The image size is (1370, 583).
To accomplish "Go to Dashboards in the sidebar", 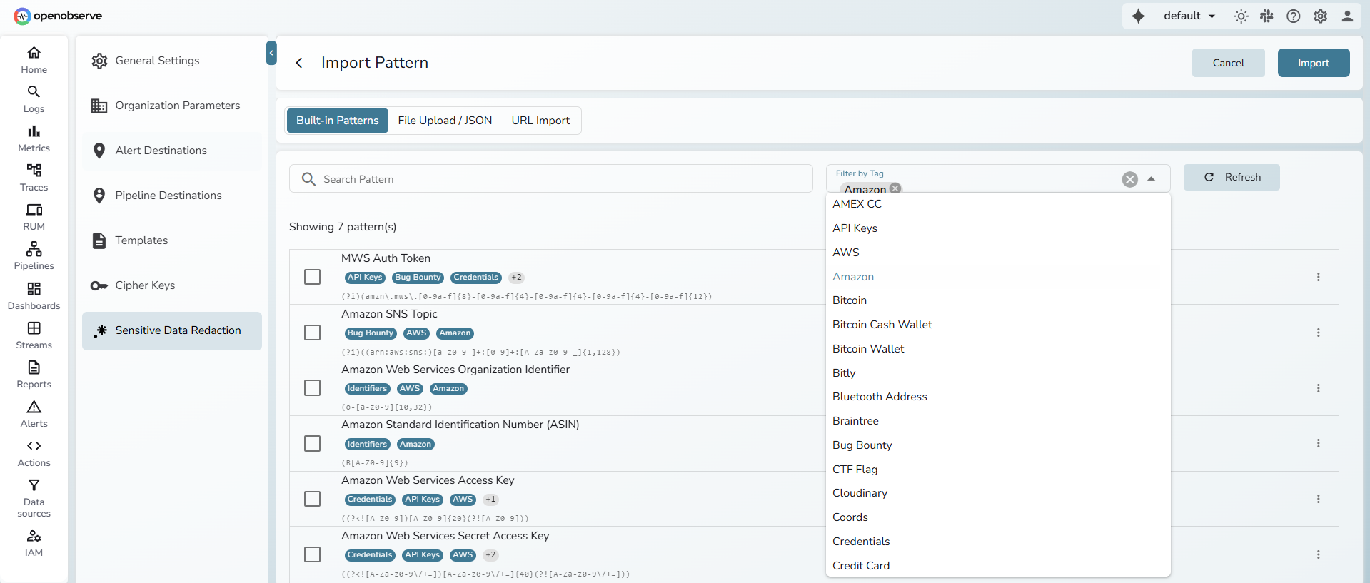I will tap(34, 295).
